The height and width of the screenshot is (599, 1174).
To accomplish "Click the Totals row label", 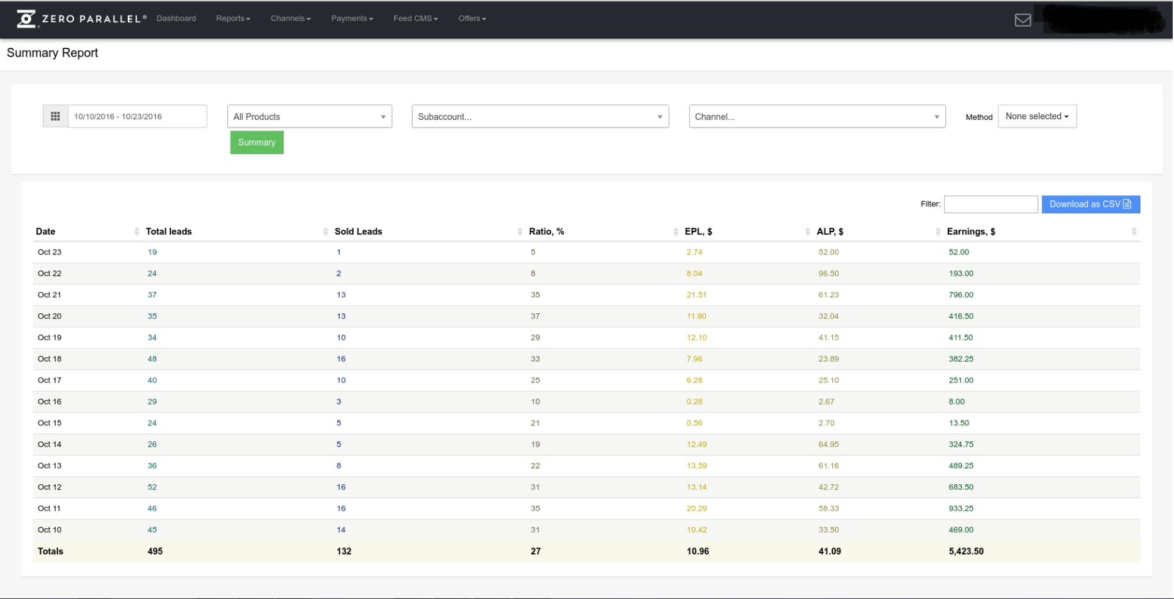I will (50, 551).
